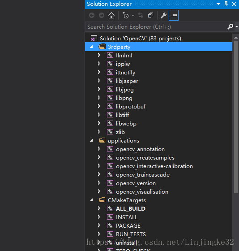Screen dimensions: 239x251
Task: Click the zlib project icon
Action: point(110,132)
